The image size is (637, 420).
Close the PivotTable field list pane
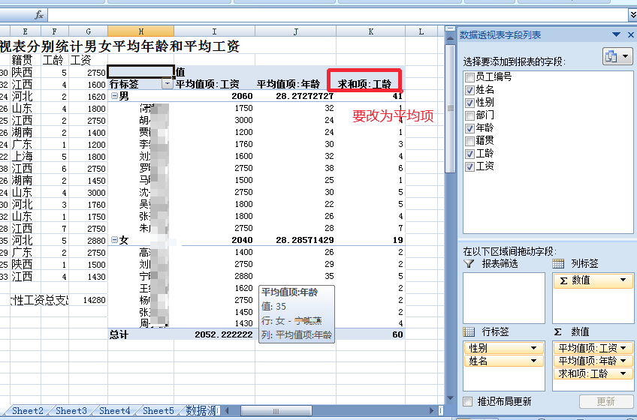(631, 35)
